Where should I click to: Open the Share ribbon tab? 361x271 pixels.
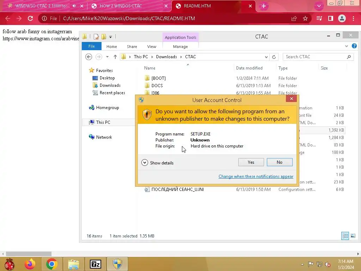(132, 47)
